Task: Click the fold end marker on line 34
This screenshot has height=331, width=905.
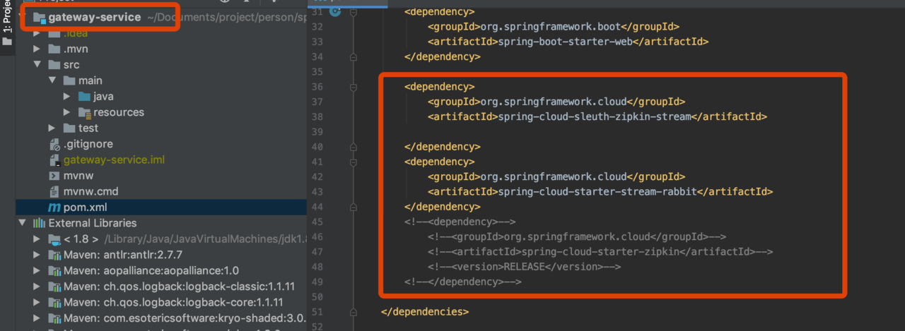Action: (x=354, y=56)
